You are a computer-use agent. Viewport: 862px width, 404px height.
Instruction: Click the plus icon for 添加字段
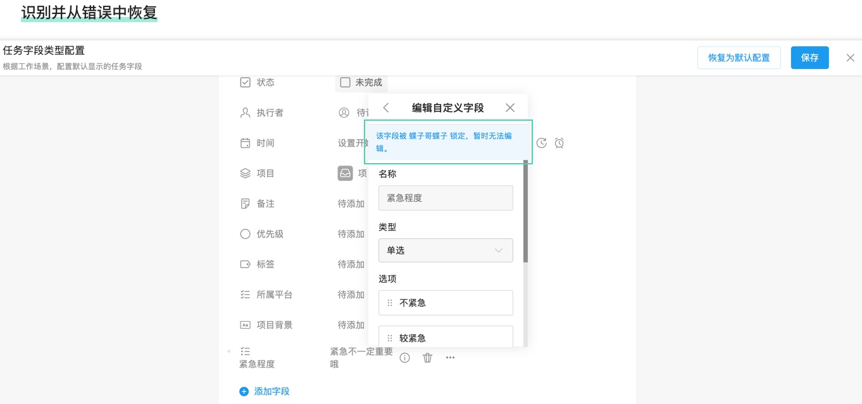[244, 391]
